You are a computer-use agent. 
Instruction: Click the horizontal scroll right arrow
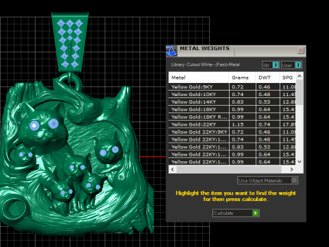[291, 169]
